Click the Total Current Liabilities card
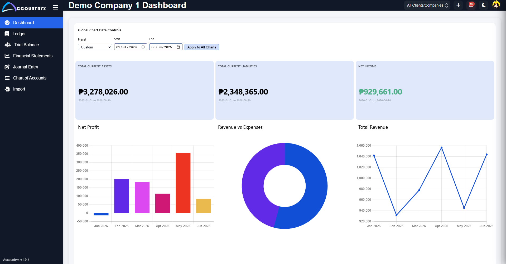This screenshot has width=506, height=264. [285, 90]
